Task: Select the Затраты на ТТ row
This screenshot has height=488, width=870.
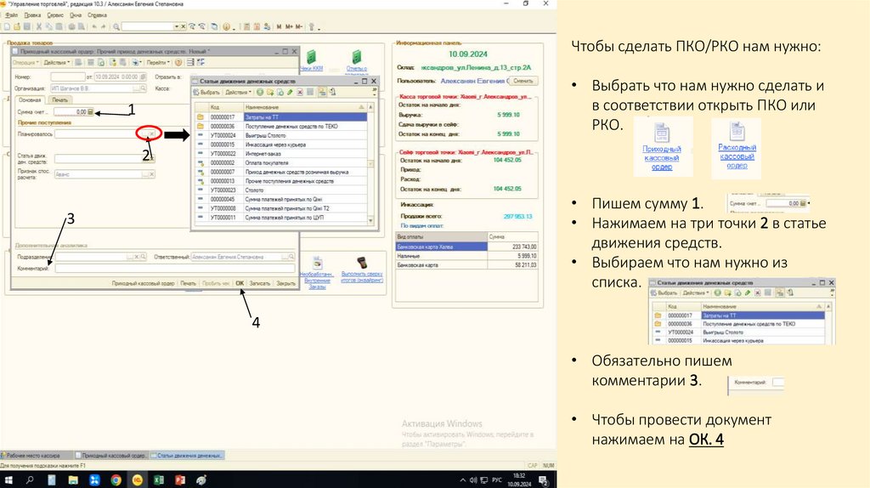Action: [x=280, y=116]
